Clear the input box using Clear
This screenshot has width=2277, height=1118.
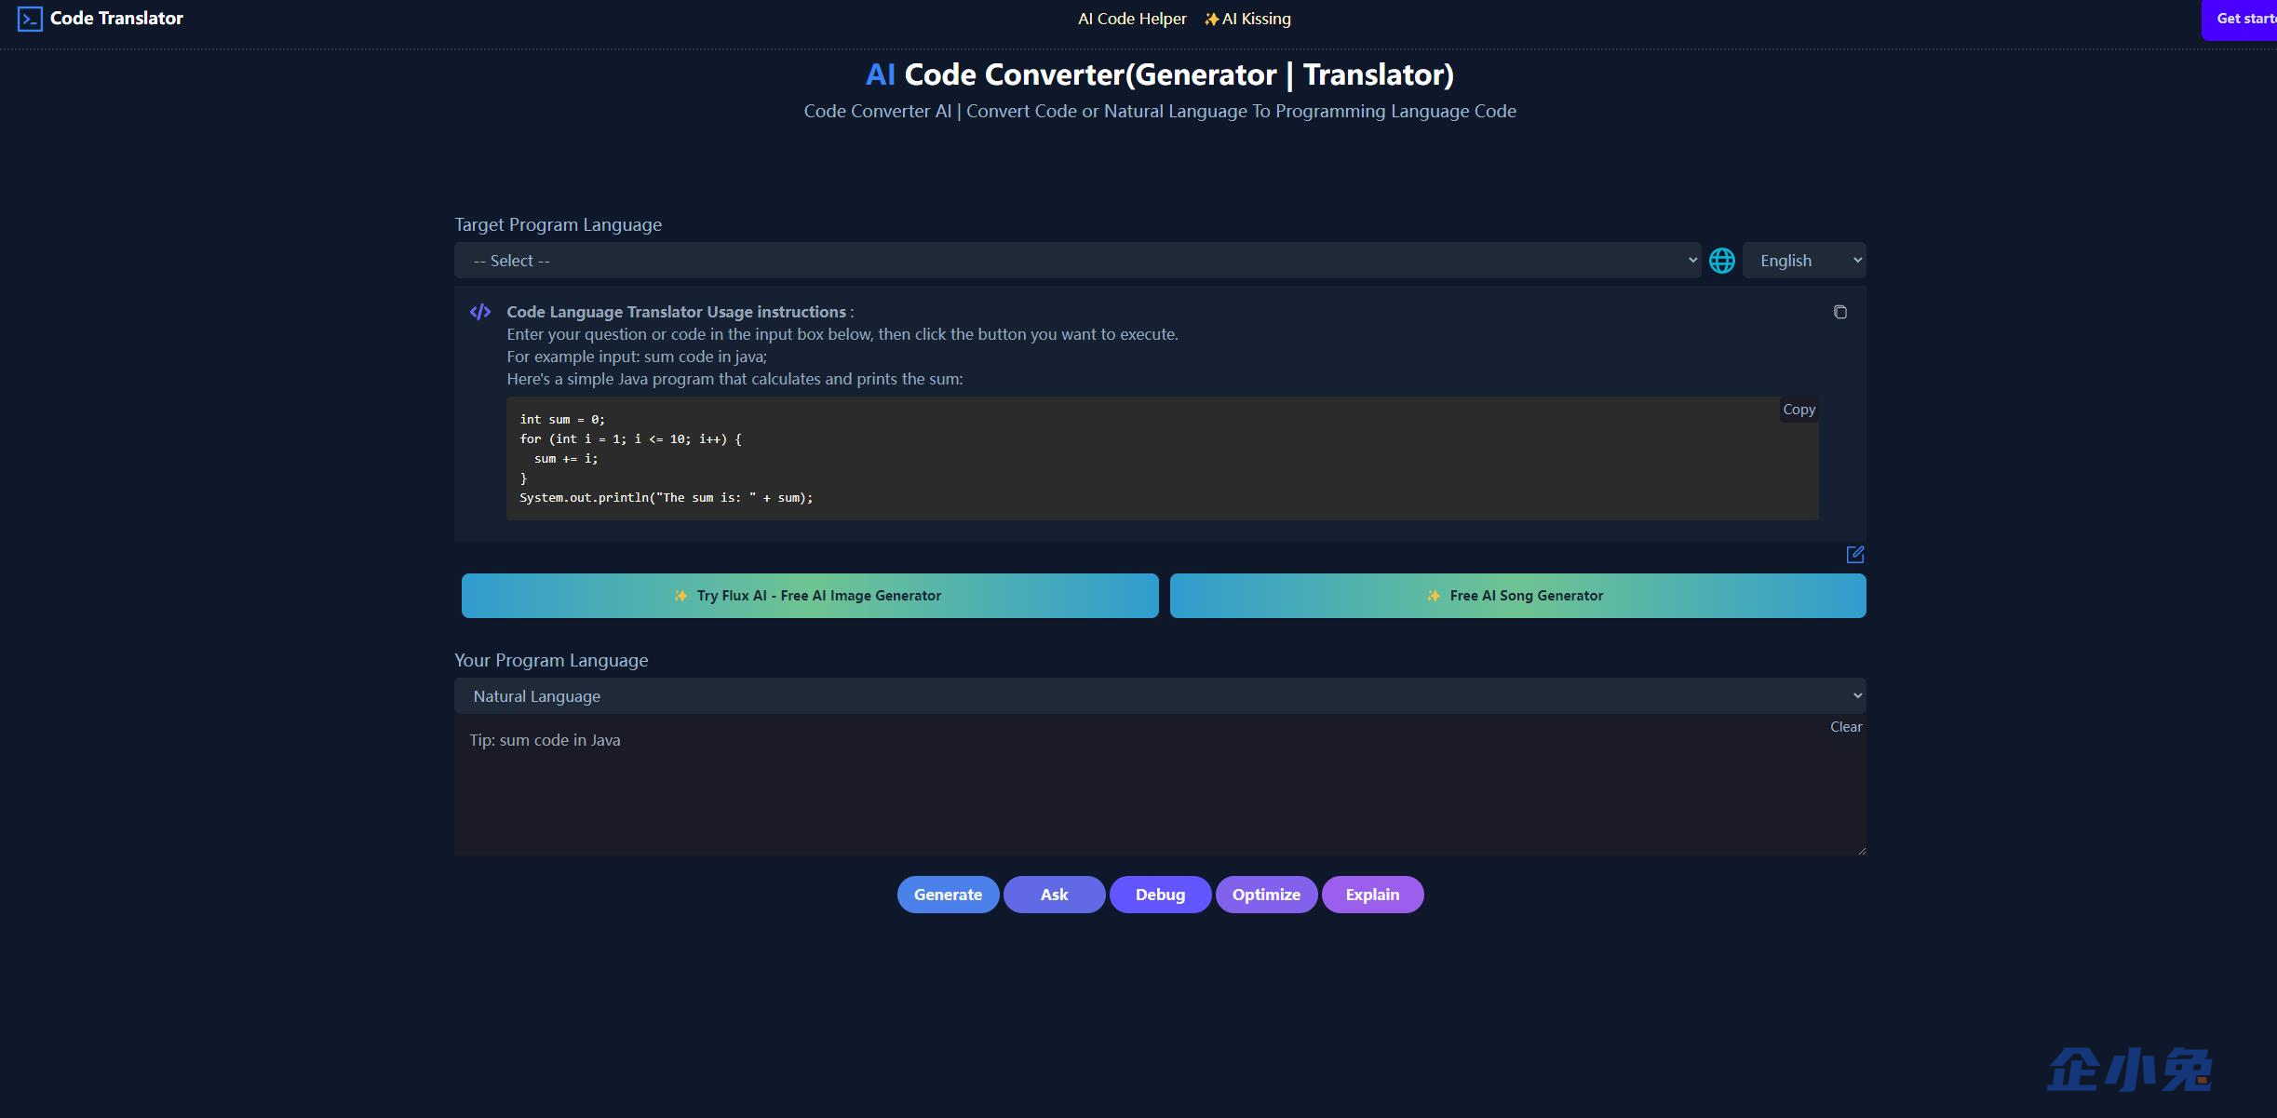(x=1846, y=726)
